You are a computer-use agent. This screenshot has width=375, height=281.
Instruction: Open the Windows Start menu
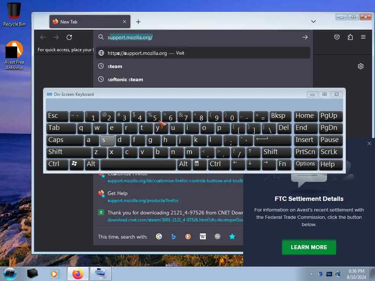(10, 274)
